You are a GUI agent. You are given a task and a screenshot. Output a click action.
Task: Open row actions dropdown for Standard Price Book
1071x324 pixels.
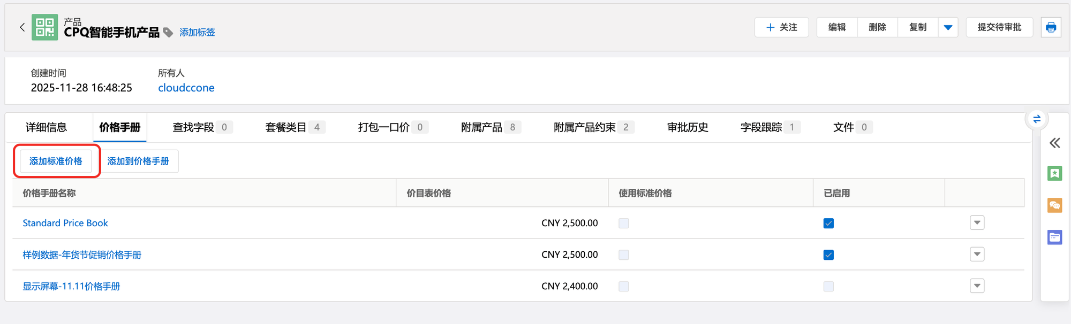[977, 223]
